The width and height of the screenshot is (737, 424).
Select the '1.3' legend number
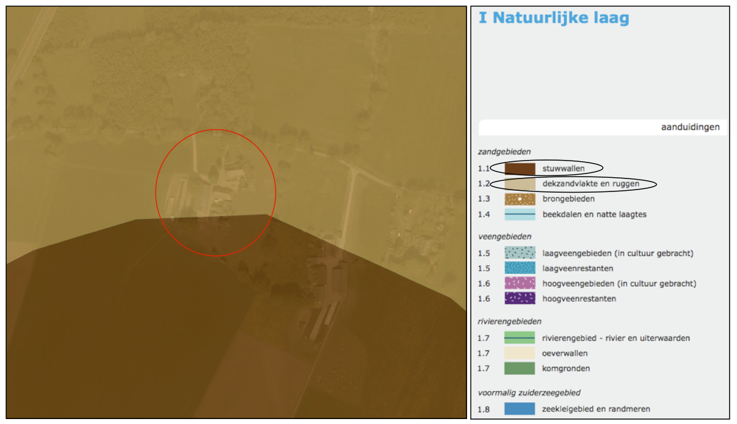[484, 199]
